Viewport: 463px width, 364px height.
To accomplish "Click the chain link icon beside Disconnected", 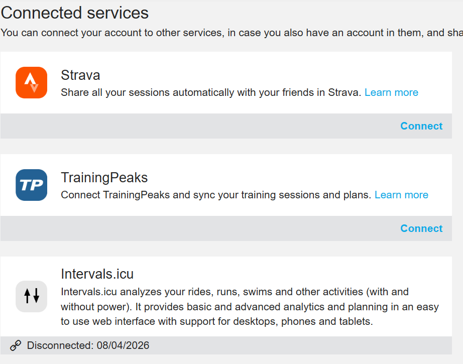I will coord(16,345).
